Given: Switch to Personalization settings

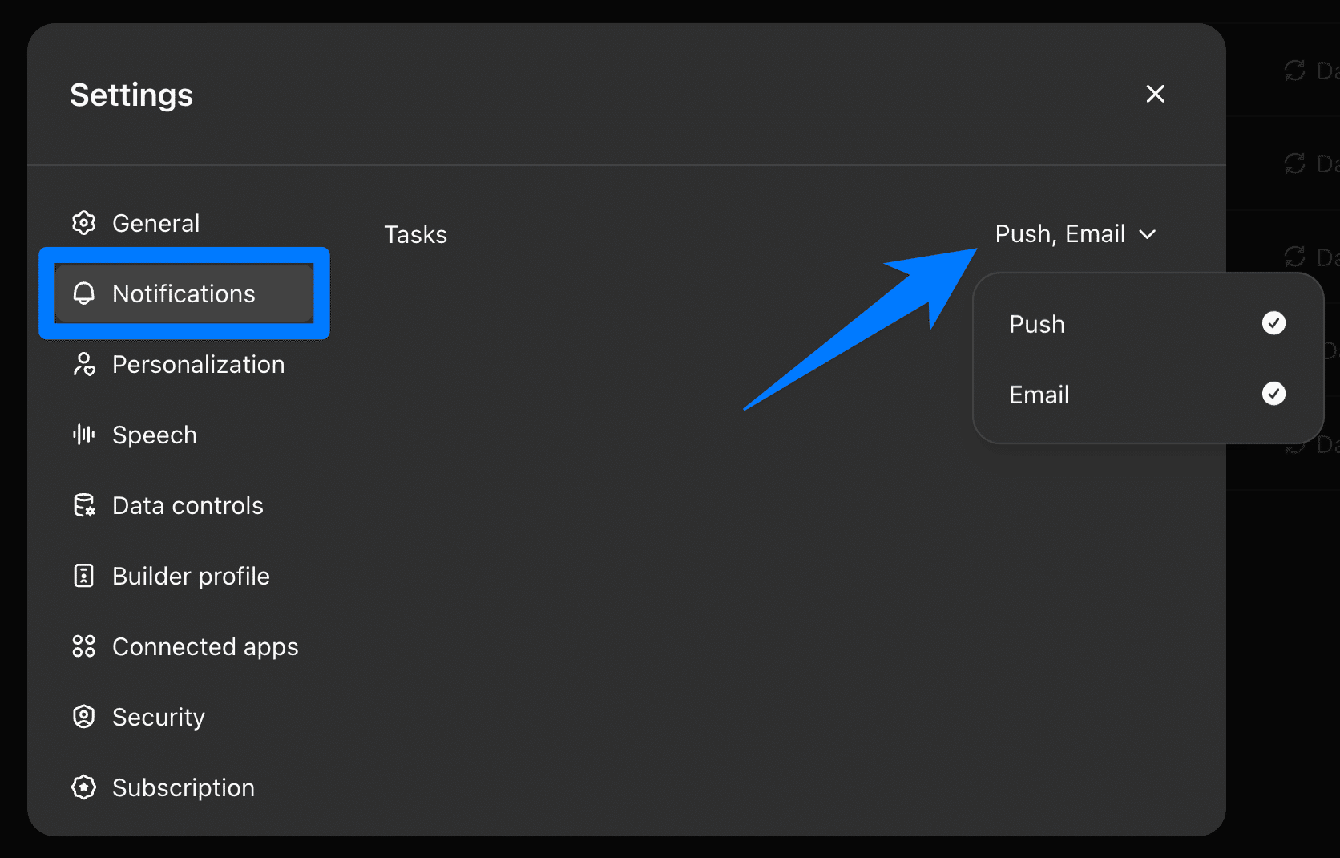Looking at the screenshot, I should click(198, 364).
